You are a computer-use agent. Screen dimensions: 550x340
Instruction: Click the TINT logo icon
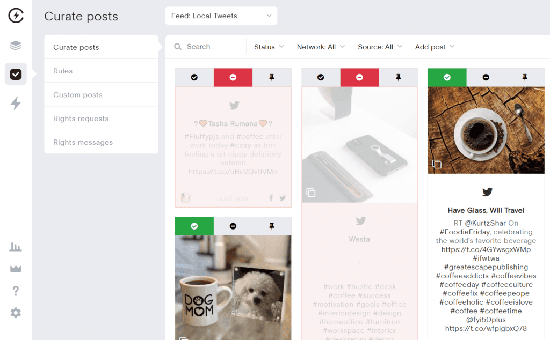click(x=16, y=16)
